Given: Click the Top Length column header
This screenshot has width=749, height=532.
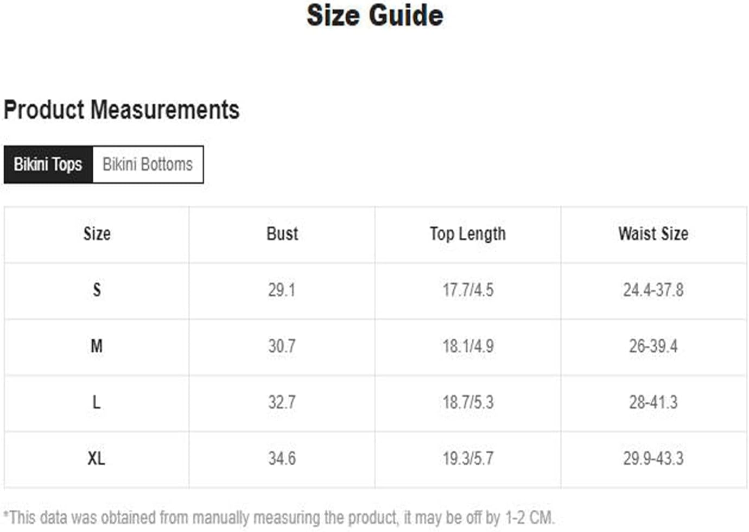Looking at the screenshot, I should 468,234.
